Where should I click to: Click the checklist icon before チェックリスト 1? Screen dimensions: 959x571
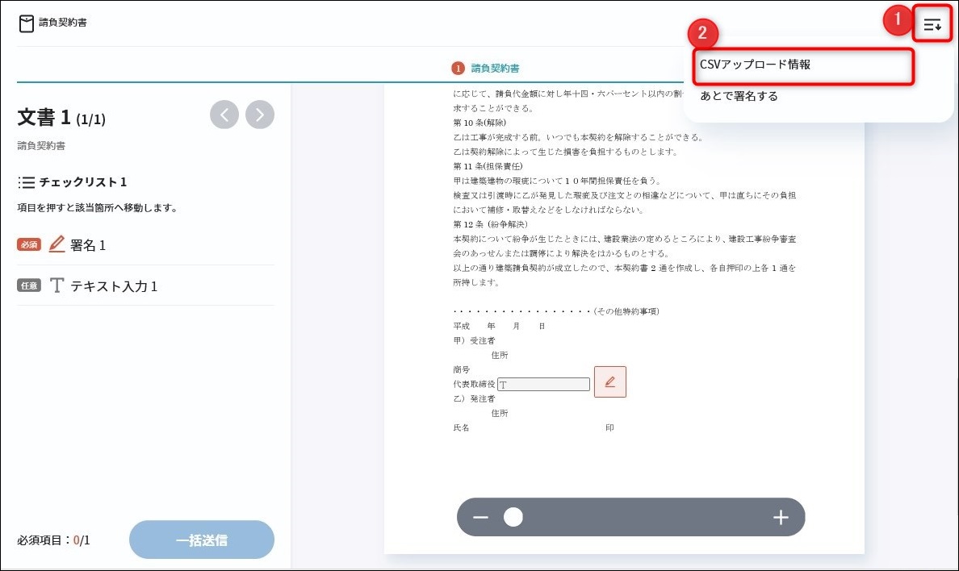(26, 182)
